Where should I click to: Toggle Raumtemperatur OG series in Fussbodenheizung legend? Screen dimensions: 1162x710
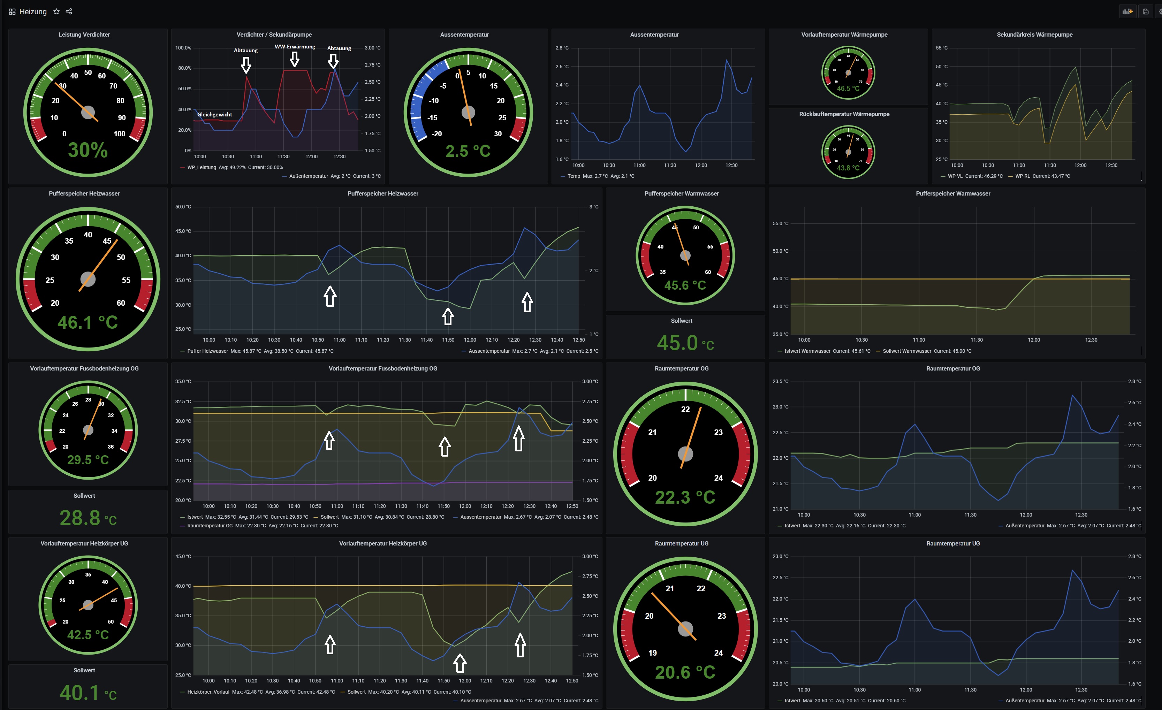point(210,526)
